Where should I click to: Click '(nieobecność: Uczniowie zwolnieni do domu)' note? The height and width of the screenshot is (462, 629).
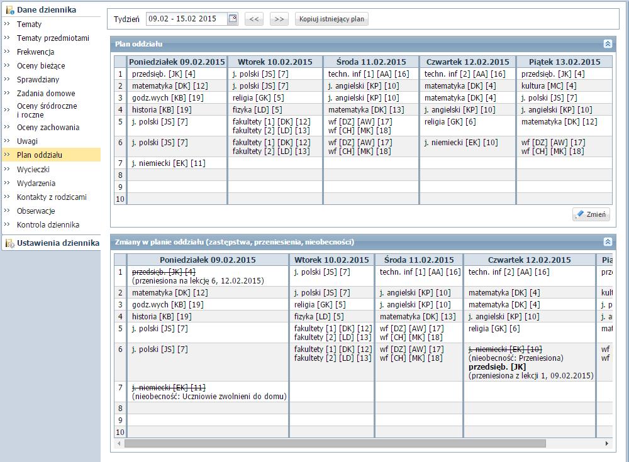pos(209,396)
